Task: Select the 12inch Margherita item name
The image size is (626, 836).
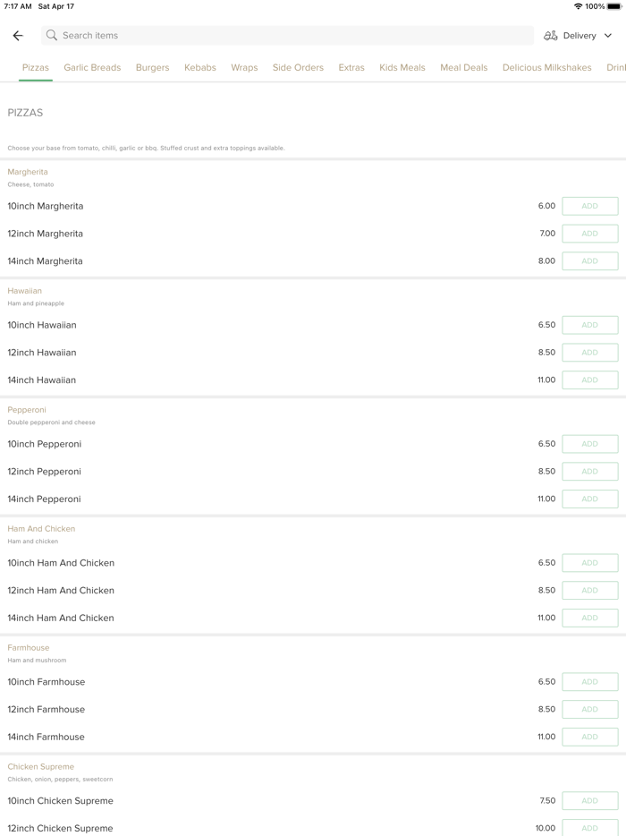Action: (46, 234)
